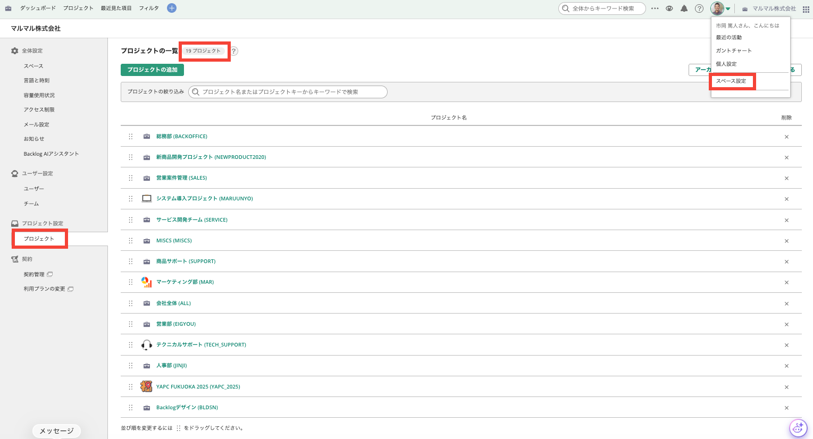The image size is (813, 439).
Task: Click the project filter search field
Action: pyautogui.click(x=288, y=92)
